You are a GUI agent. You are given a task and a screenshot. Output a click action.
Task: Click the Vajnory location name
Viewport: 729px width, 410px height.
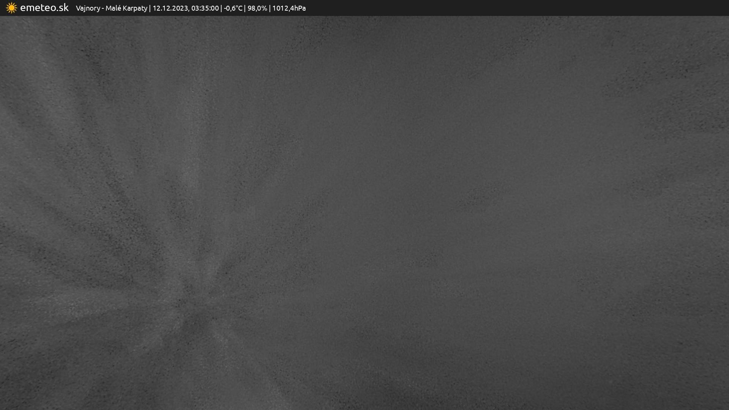pos(88,8)
